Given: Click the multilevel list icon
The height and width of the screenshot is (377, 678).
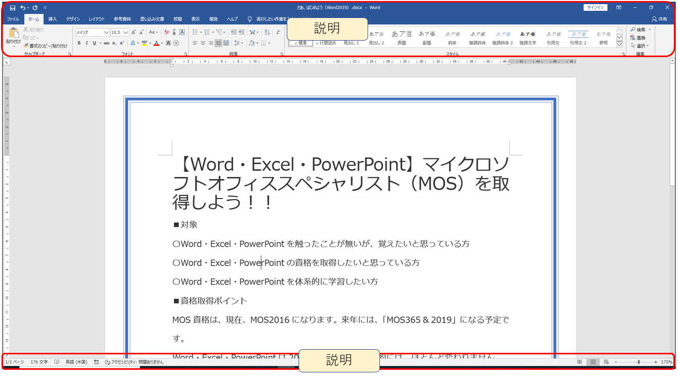Looking at the screenshot, I should pos(219,32).
